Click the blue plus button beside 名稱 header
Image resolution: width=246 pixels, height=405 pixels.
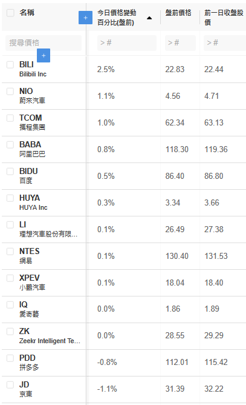click(85, 18)
